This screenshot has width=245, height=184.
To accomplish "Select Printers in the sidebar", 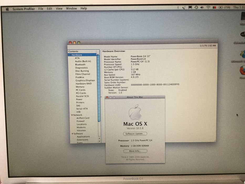I will [x=80, y=103].
